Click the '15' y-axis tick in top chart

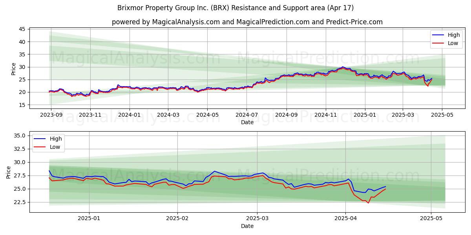pos(22,105)
